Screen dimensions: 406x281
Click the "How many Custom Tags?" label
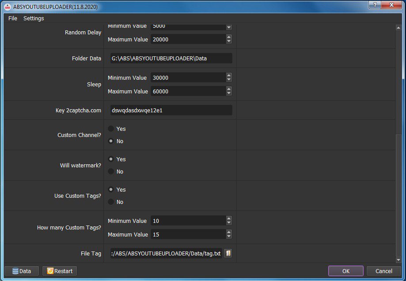pyautogui.click(x=69, y=228)
